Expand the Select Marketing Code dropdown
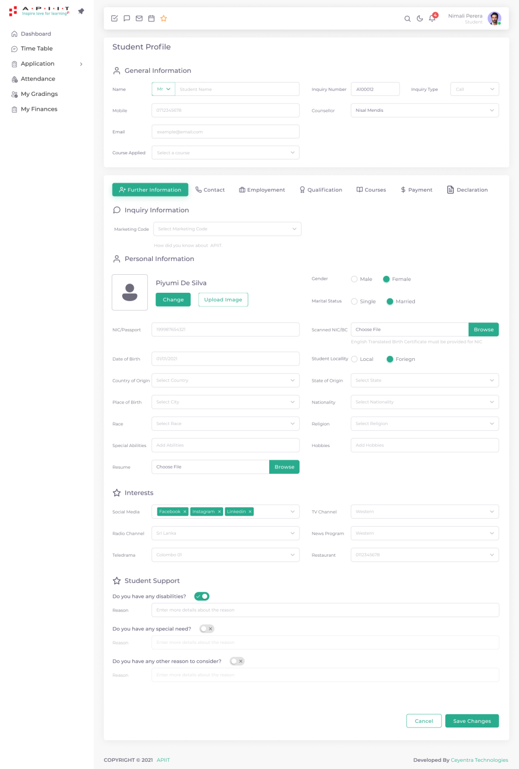The image size is (519, 769). click(x=227, y=229)
